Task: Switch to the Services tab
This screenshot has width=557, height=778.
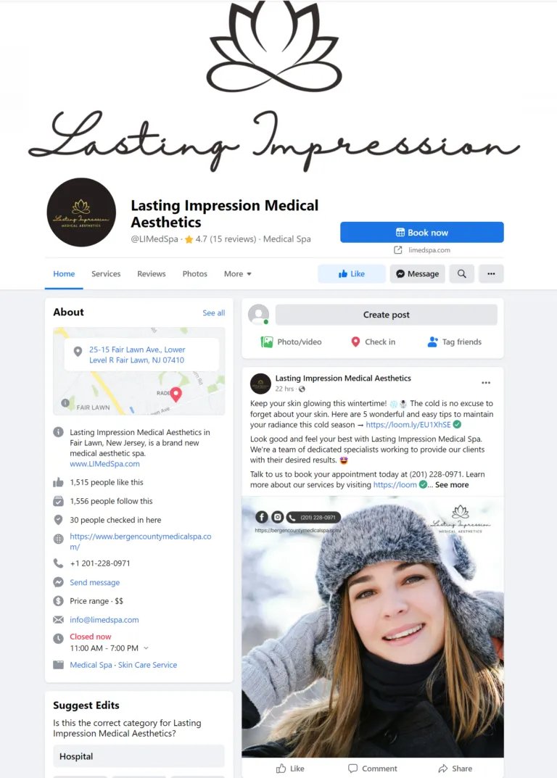Action: pyautogui.click(x=106, y=274)
